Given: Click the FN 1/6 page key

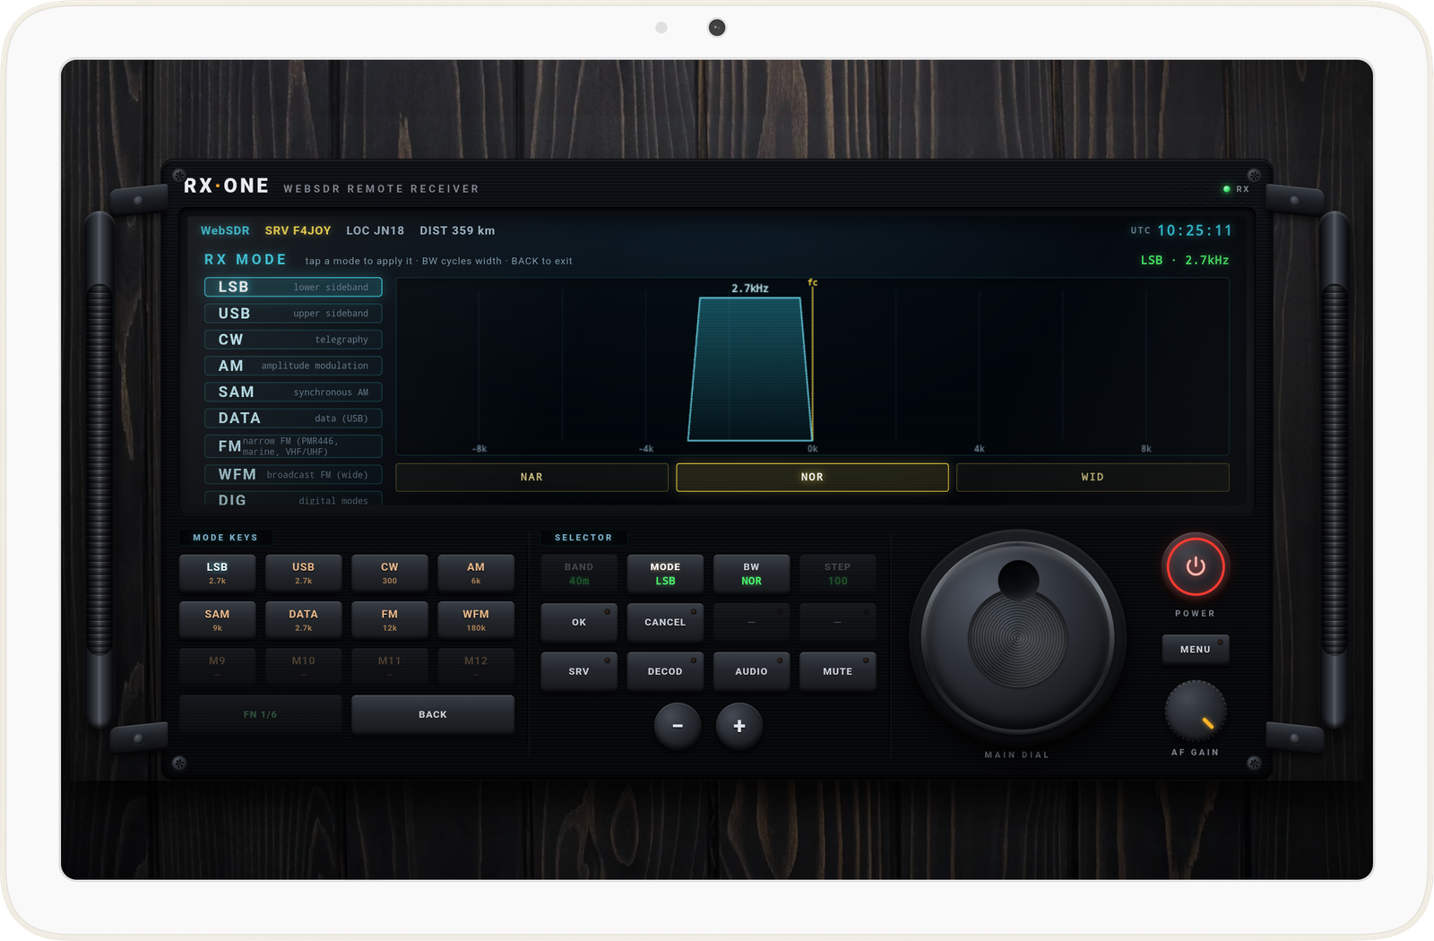Looking at the screenshot, I should 260,714.
